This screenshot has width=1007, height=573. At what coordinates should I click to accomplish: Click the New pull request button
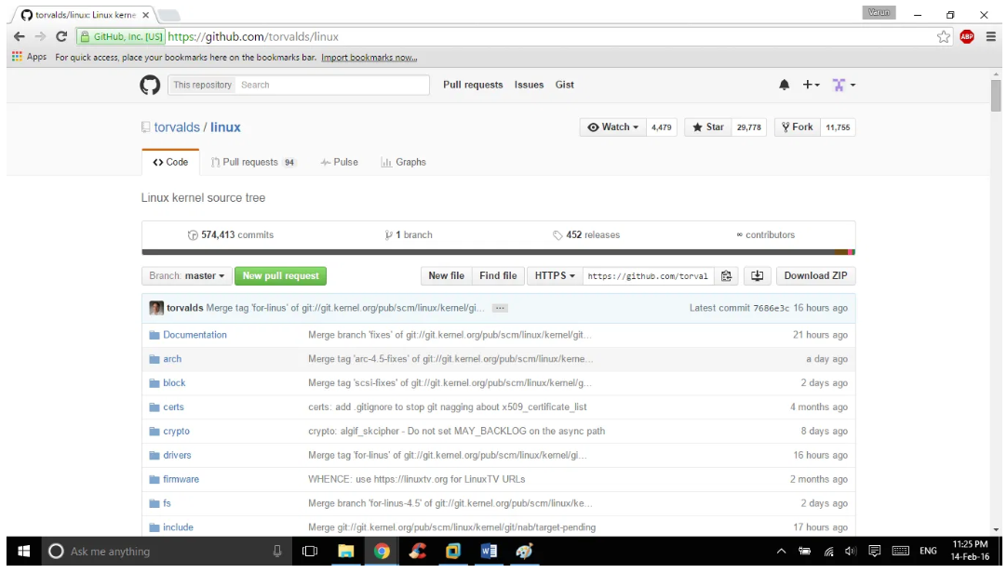tap(280, 275)
